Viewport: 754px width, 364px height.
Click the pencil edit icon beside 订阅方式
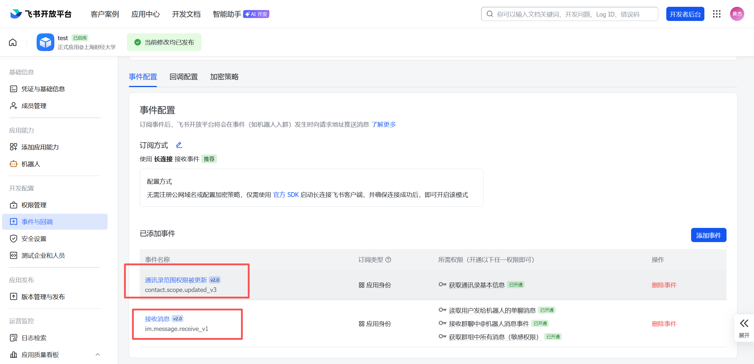click(179, 145)
